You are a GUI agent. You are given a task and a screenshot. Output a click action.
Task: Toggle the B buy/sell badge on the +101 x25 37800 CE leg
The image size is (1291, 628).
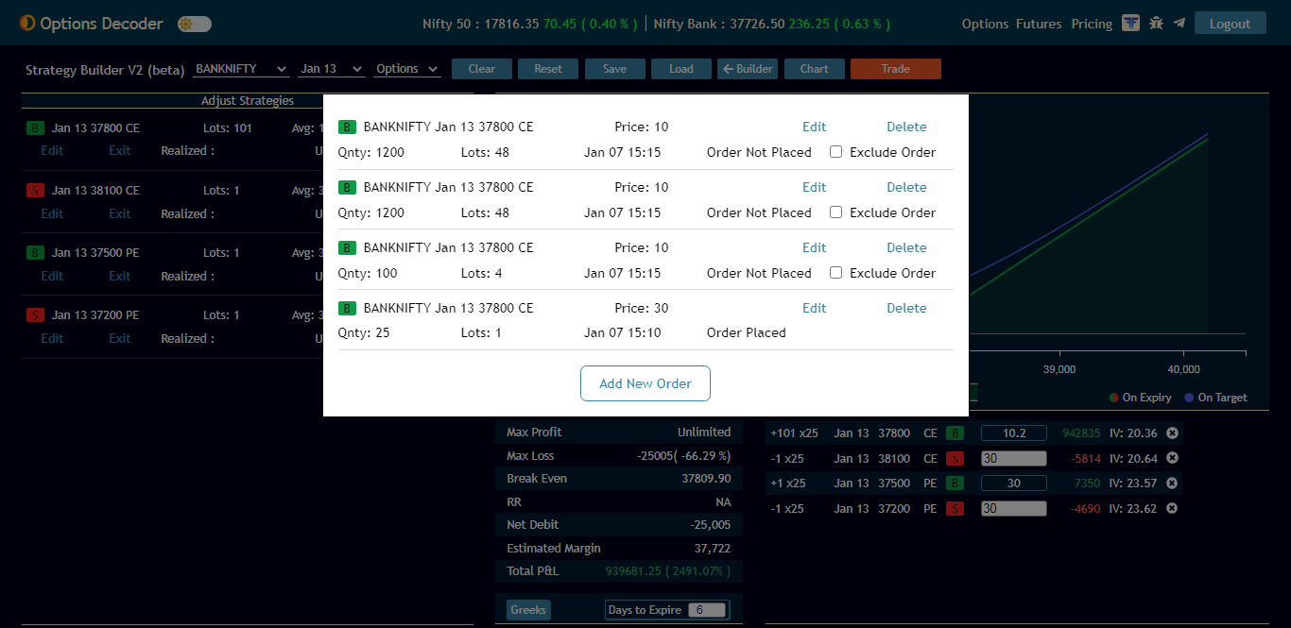955,433
